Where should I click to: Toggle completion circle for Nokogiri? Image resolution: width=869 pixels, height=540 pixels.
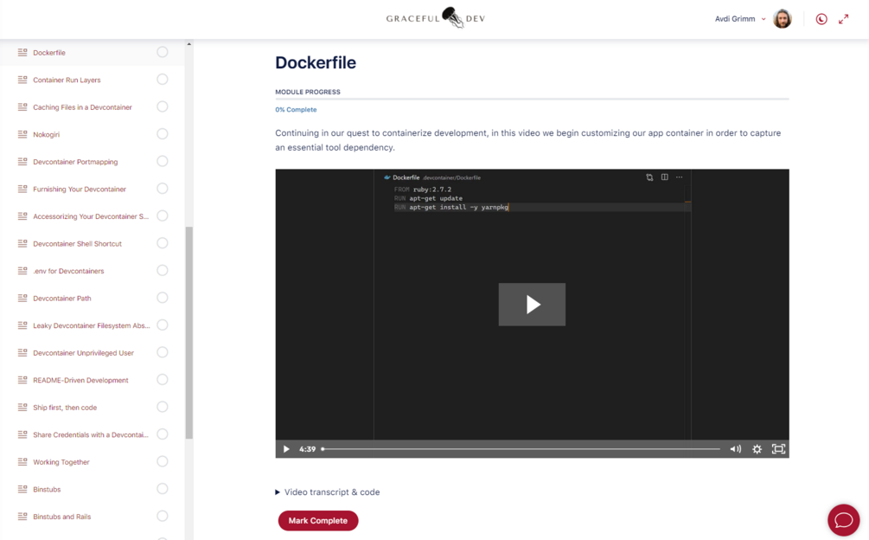click(x=163, y=133)
